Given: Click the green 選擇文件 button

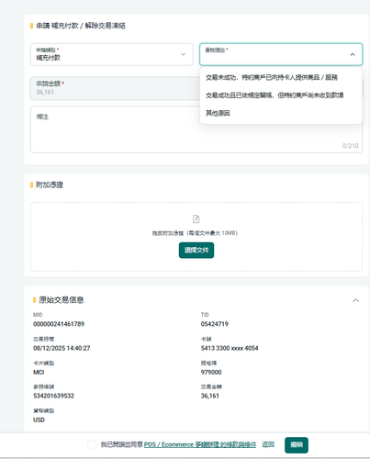Looking at the screenshot, I should [x=196, y=251].
